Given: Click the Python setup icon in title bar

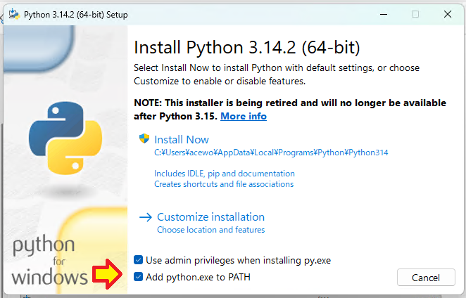Looking at the screenshot, I should (13, 14).
